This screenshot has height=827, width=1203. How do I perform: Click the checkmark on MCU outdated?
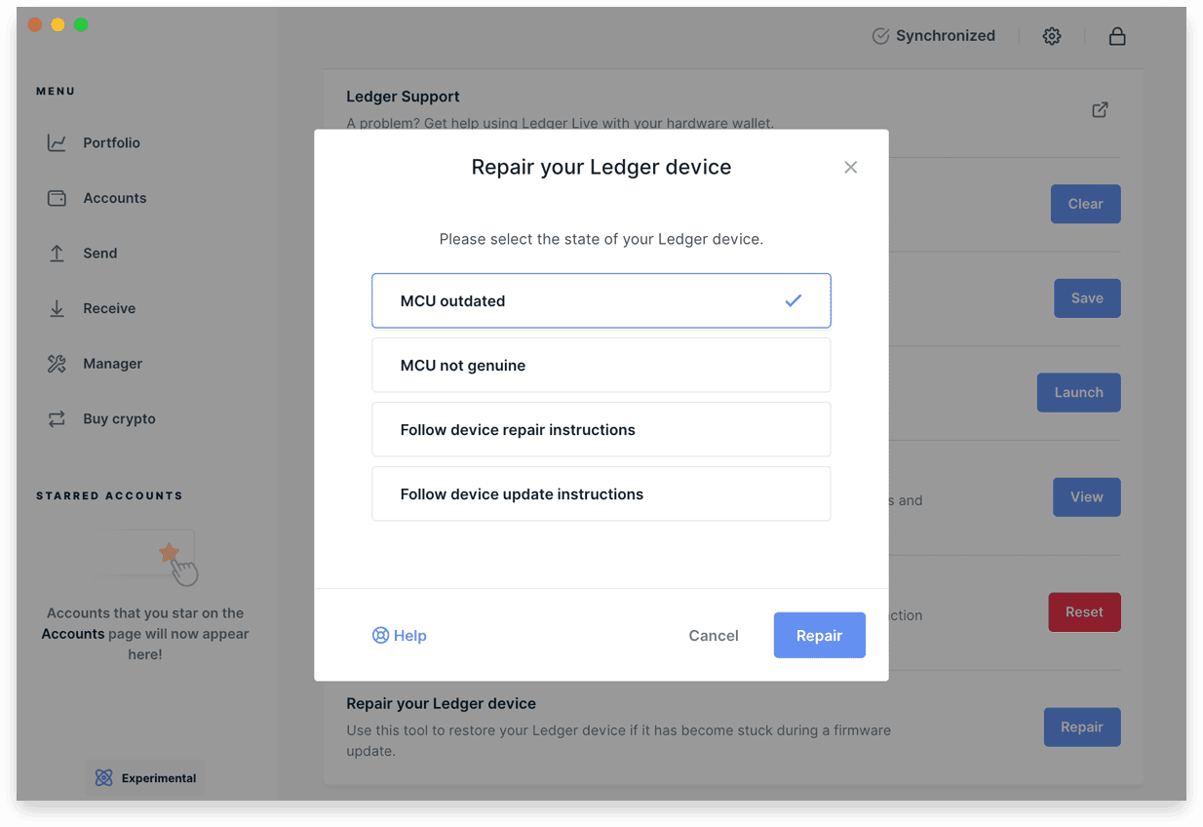(794, 300)
